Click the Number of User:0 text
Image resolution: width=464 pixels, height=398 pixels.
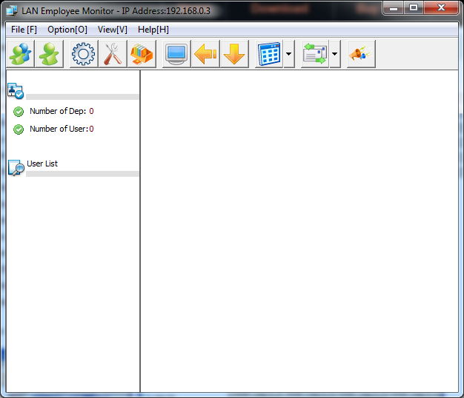62,129
